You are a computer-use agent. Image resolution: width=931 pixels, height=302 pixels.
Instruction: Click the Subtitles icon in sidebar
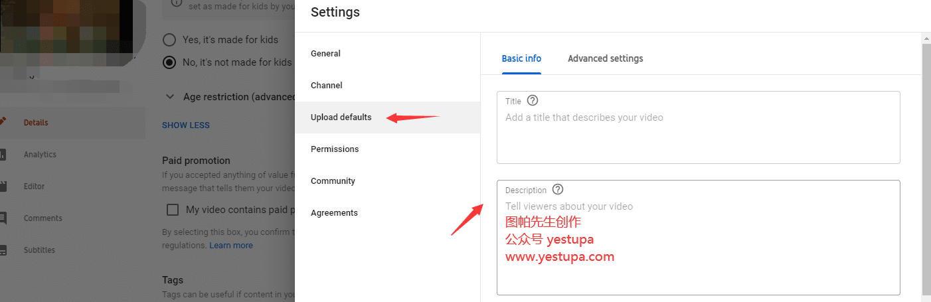click(x=3, y=250)
